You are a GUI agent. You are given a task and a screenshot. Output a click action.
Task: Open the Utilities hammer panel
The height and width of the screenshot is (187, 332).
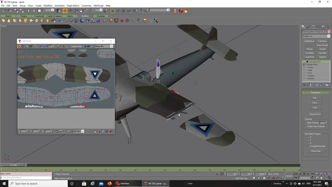(328, 26)
